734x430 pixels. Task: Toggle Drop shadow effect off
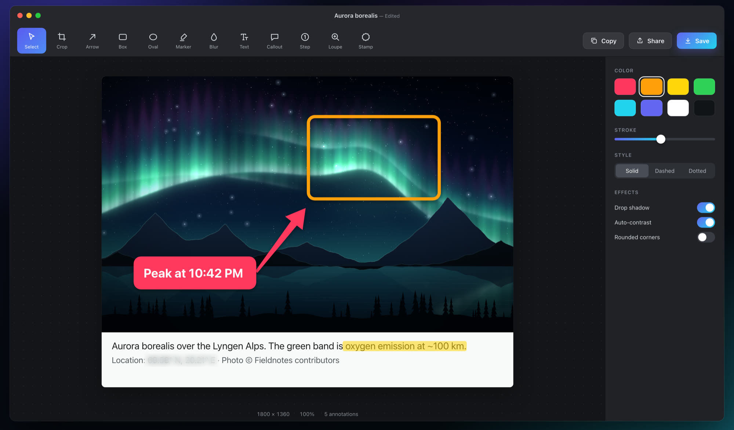coord(706,208)
